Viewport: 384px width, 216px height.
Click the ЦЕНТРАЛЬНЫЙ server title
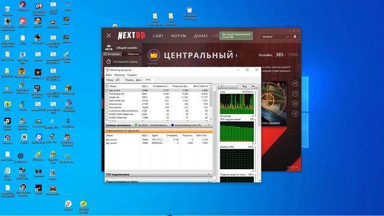tap(199, 55)
